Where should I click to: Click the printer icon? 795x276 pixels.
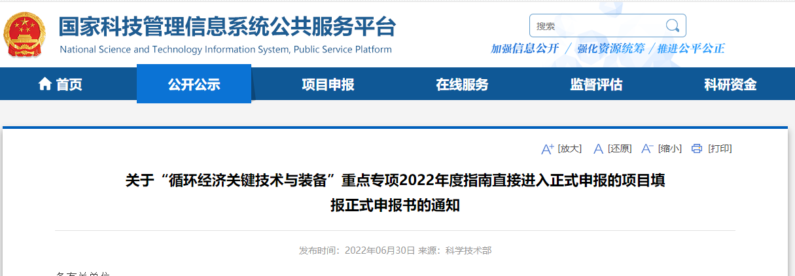[x=697, y=149]
